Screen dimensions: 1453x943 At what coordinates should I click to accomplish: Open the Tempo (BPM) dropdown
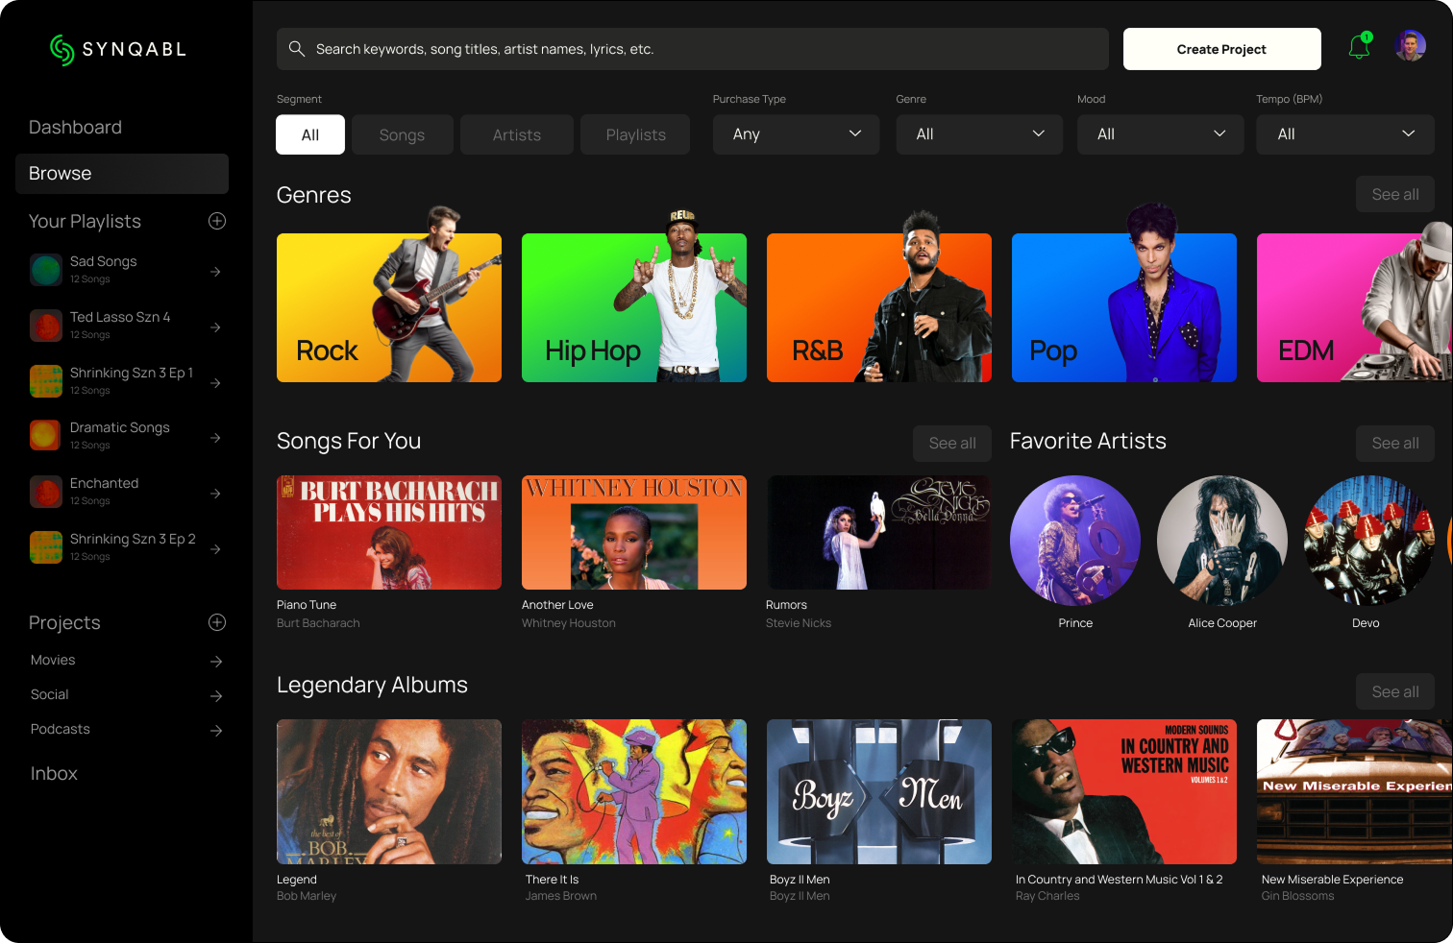point(1345,134)
